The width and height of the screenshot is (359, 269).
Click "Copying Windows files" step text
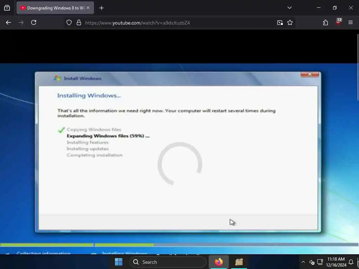94,130
